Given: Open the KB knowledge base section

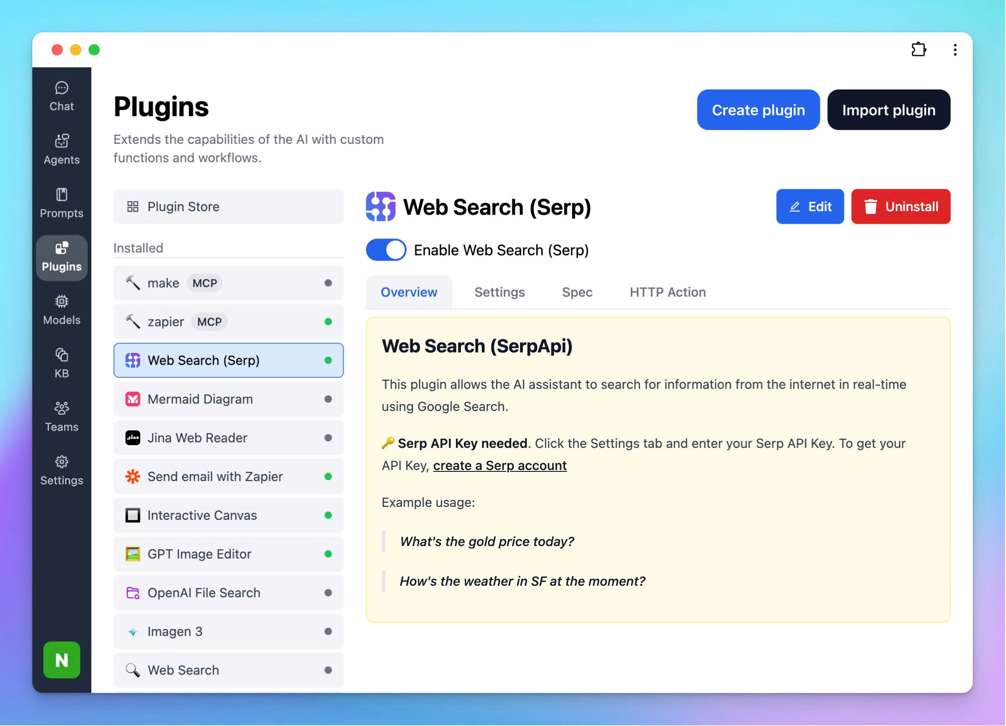Looking at the screenshot, I should coord(61,364).
